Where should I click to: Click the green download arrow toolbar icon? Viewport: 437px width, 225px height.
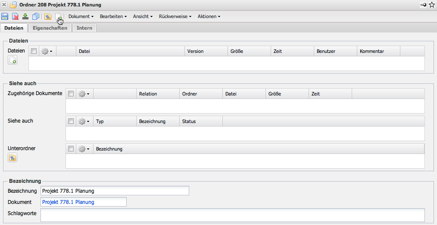pyautogui.click(x=25, y=16)
